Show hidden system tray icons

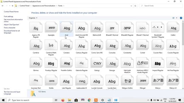pos(148,100)
